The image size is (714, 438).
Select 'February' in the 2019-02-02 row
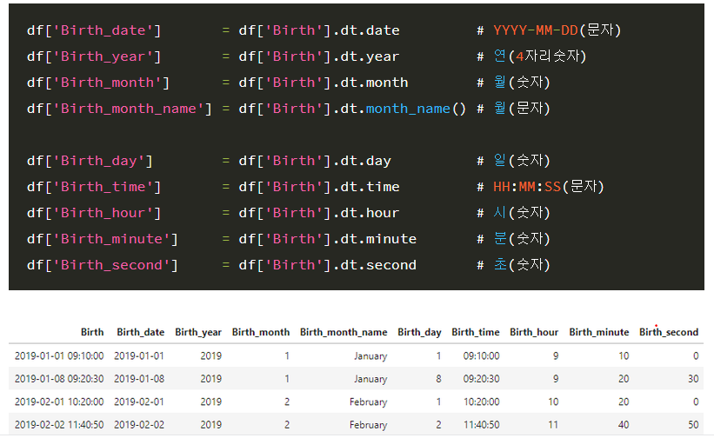(x=369, y=425)
